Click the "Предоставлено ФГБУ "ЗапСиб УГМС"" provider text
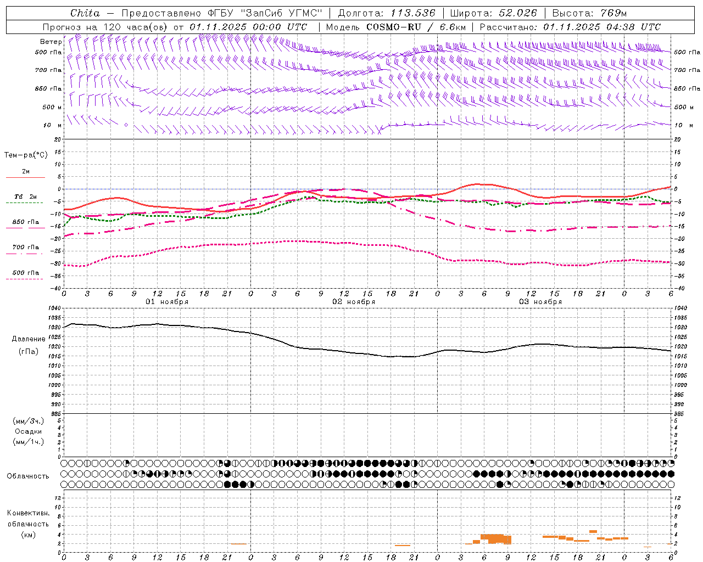This screenshot has width=703, height=562. 221,13
